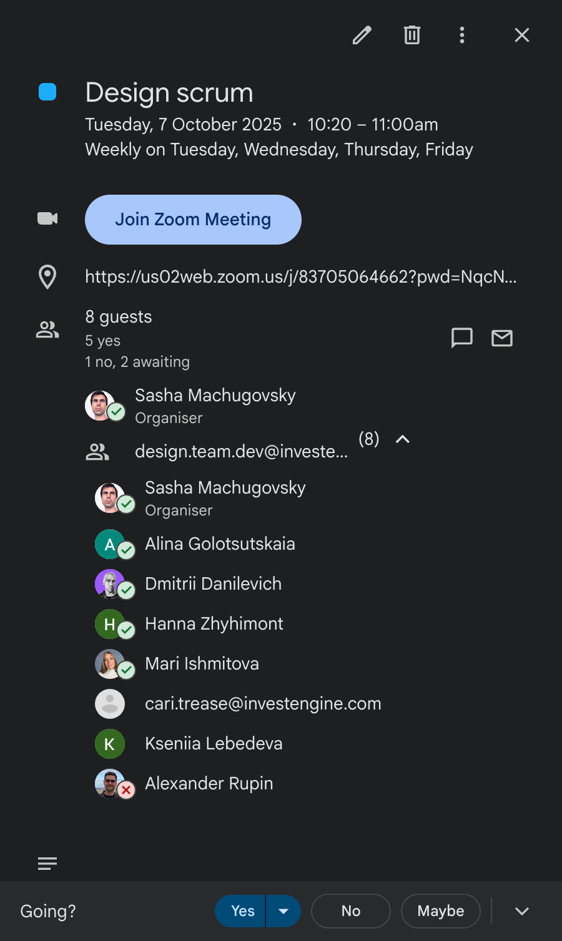Viewport: 562px width, 941px height.
Task: Click the video camera icon
Action: coord(47,218)
